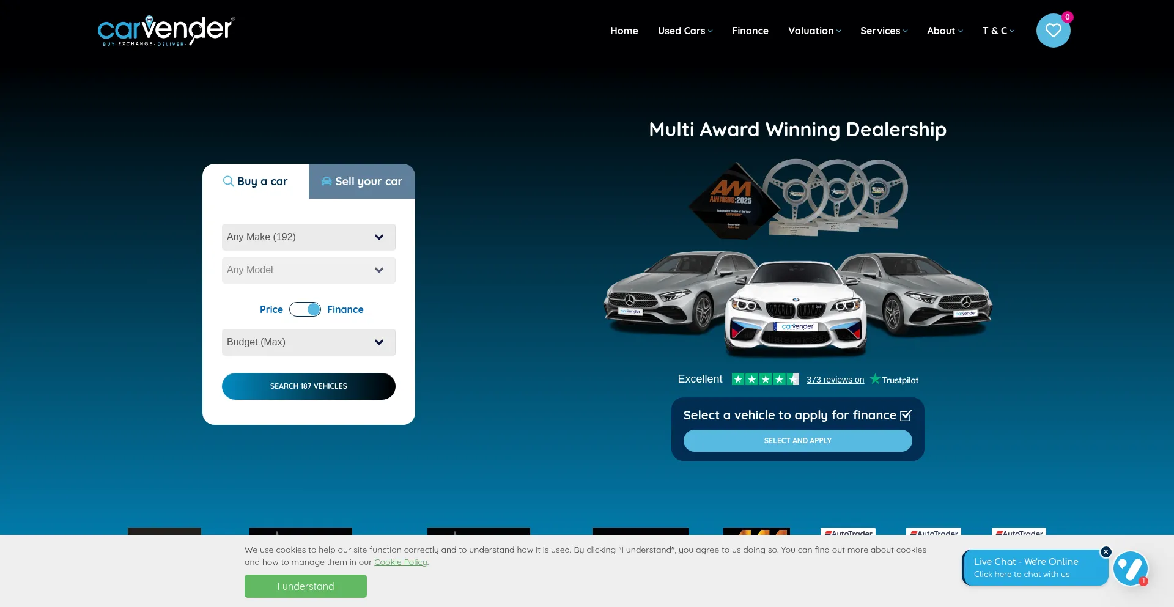Image resolution: width=1174 pixels, height=607 pixels.
Task: Expand the T & C menu
Action: point(998,31)
